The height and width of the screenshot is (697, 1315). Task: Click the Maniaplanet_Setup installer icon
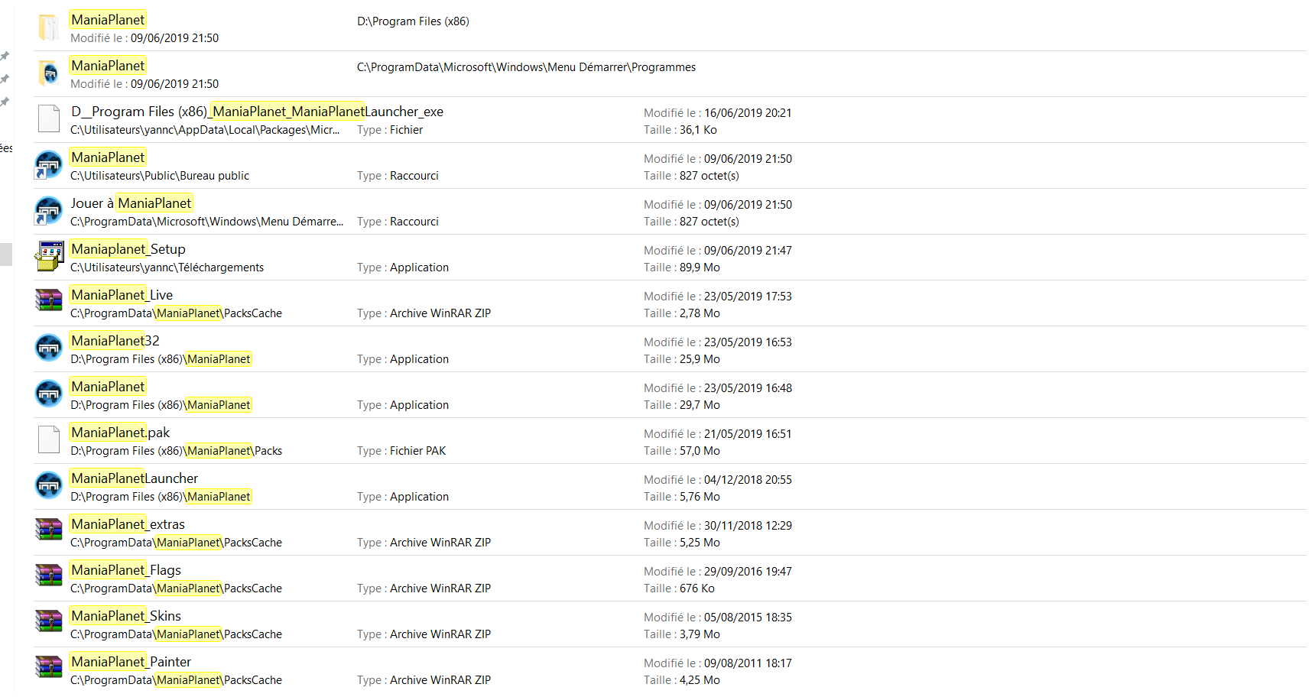[49, 256]
